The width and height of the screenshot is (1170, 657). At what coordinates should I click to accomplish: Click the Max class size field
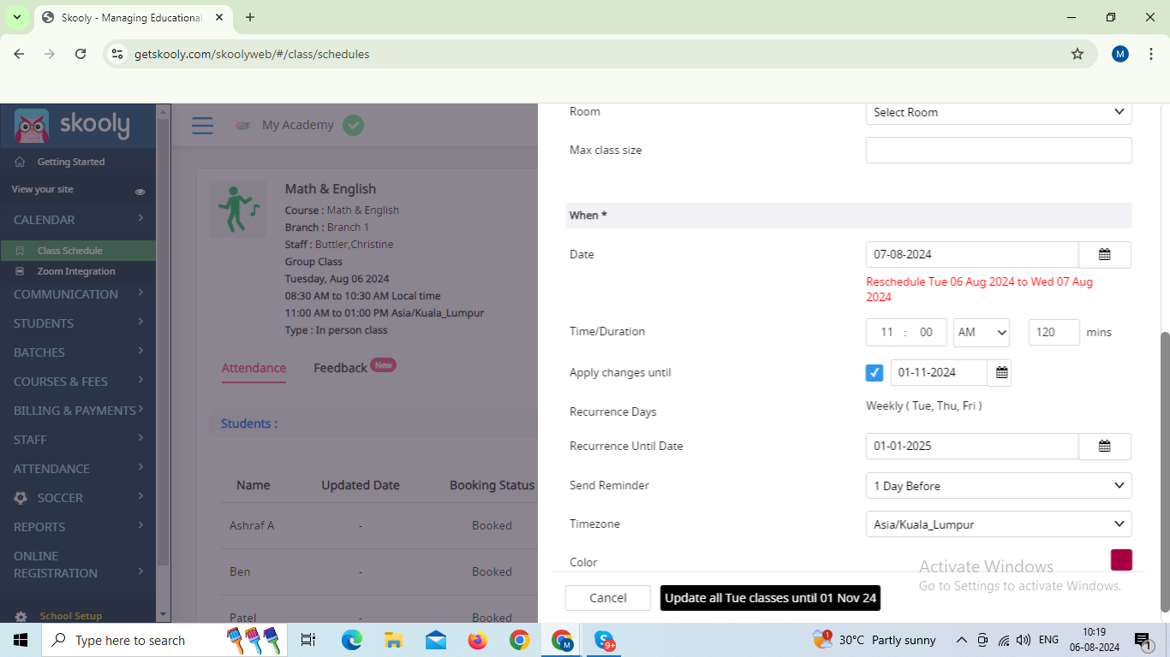pos(999,150)
